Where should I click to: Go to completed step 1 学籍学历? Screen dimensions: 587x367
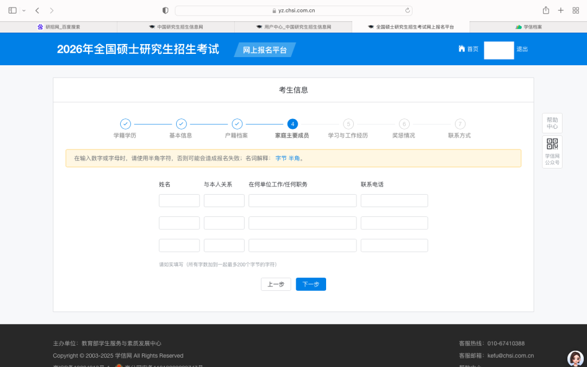125,124
